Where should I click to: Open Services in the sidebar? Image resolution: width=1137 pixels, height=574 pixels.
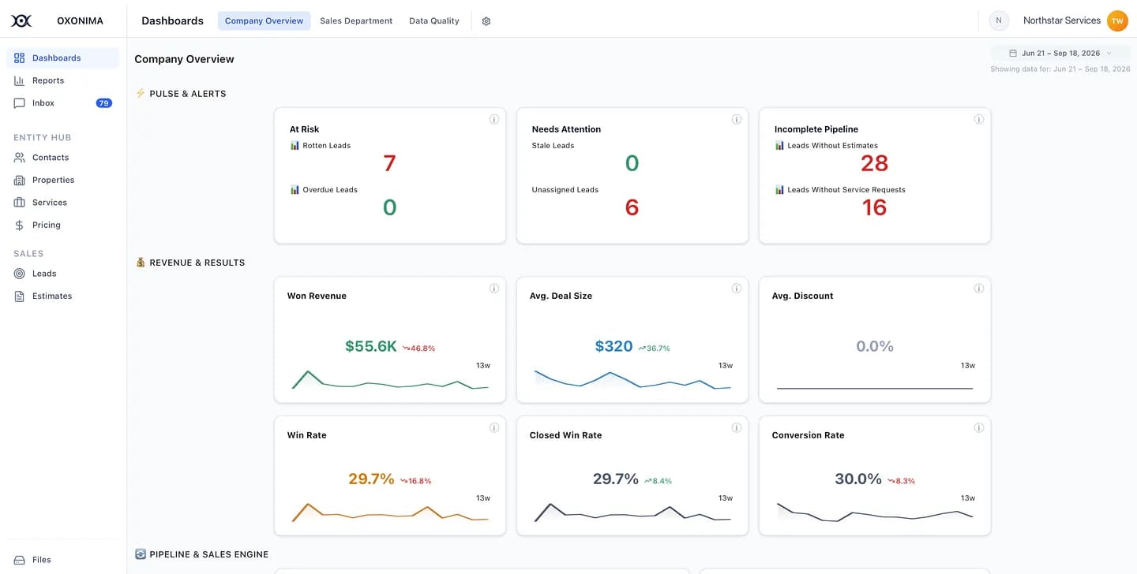click(x=63, y=203)
